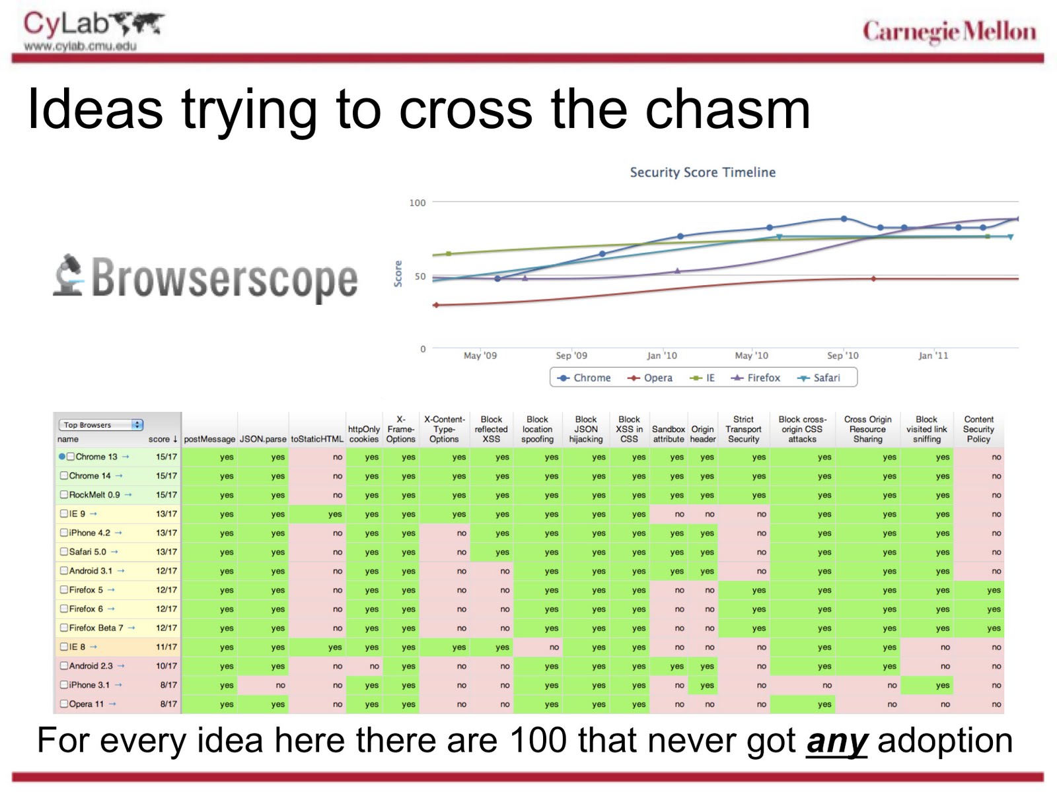
Task: Click the Firefox 5 Content Security Policy yes cell
Action: click(x=978, y=590)
